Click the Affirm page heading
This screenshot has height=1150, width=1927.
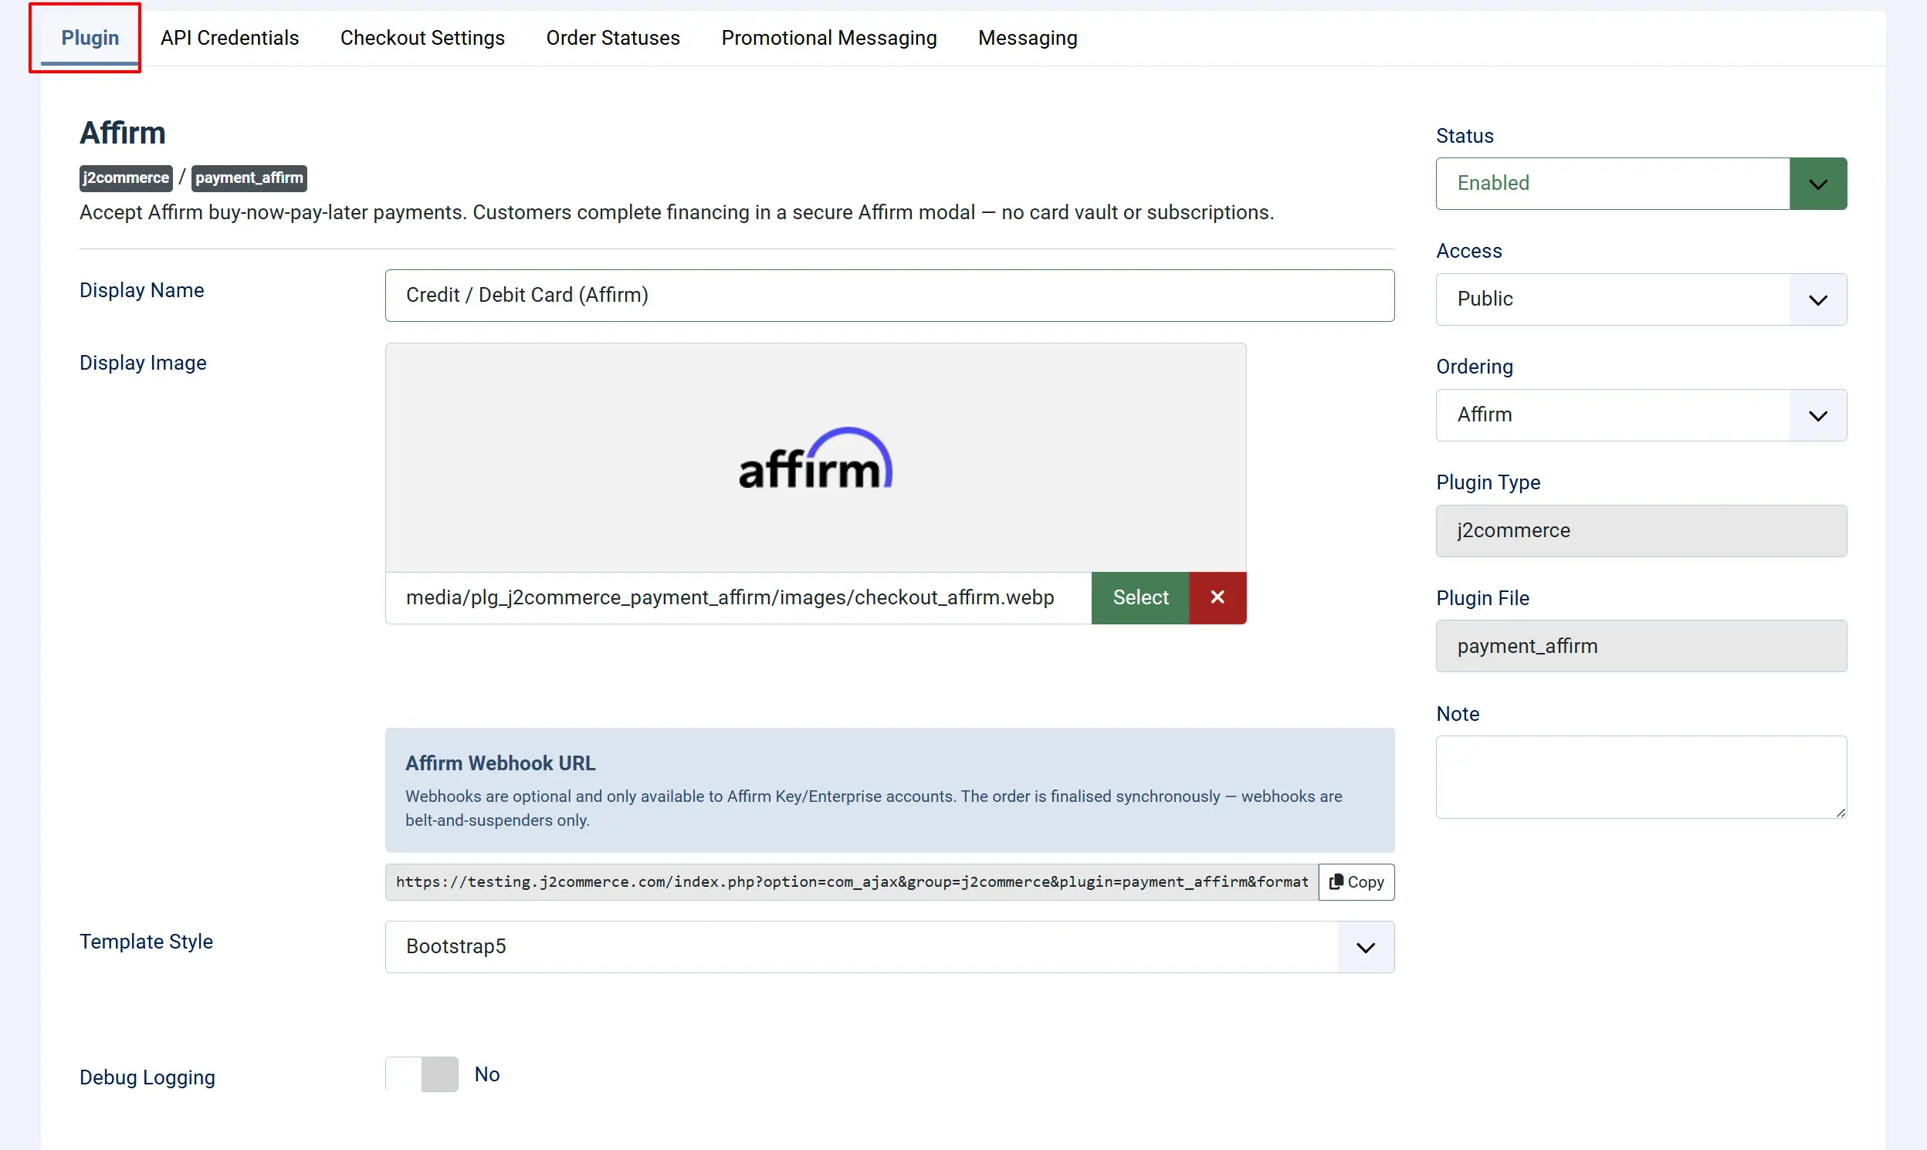click(123, 134)
